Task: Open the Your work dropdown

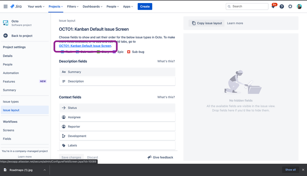Action: [x=36, y=6]
